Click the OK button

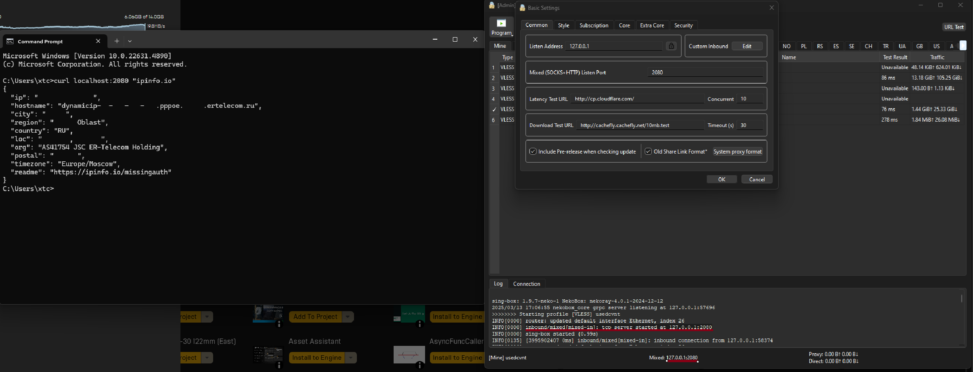coord(721,179)
